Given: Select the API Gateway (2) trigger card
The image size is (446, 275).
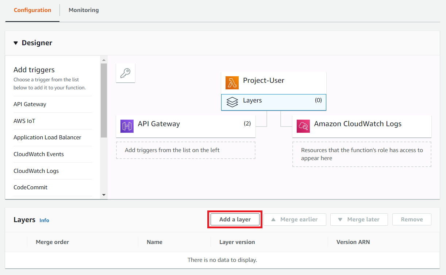Looking at the screenshot, I should pyautogui.click(x=186, y=126).
